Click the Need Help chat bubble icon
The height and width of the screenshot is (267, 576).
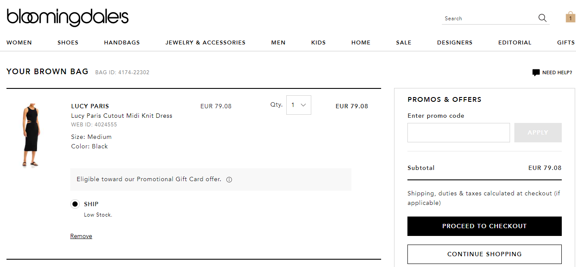pos(536,72)
